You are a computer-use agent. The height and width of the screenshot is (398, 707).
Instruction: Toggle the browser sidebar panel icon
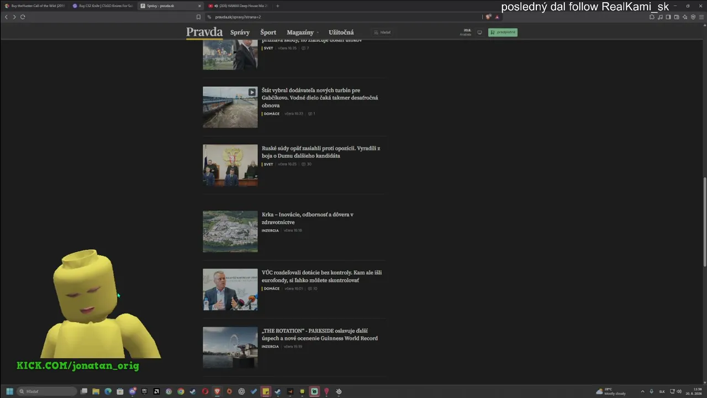(x=668, y=17)
